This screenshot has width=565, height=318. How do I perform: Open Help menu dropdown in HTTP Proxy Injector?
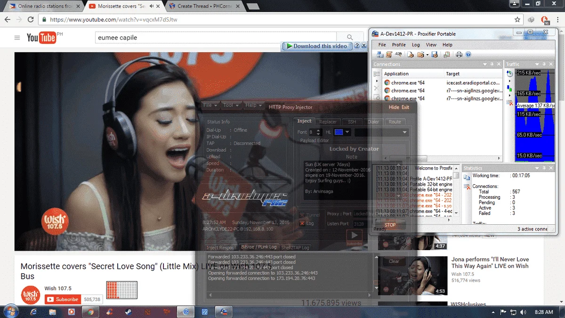point(253,106)
